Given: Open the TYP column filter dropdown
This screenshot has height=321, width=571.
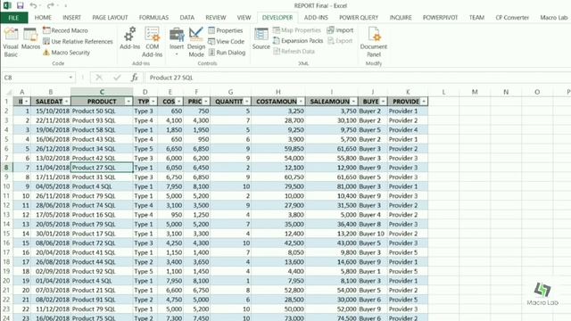Looking at the screenshot, I should tap(153, 102).
